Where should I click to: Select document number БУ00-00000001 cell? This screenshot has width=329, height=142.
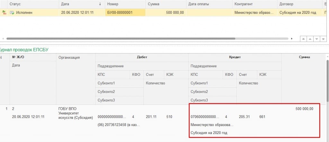[x=125, y=13]
